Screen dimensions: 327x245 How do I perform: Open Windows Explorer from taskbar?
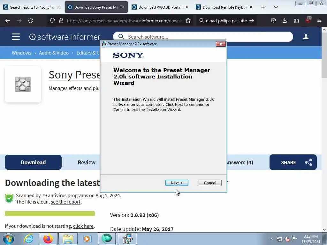click(68, 239)
